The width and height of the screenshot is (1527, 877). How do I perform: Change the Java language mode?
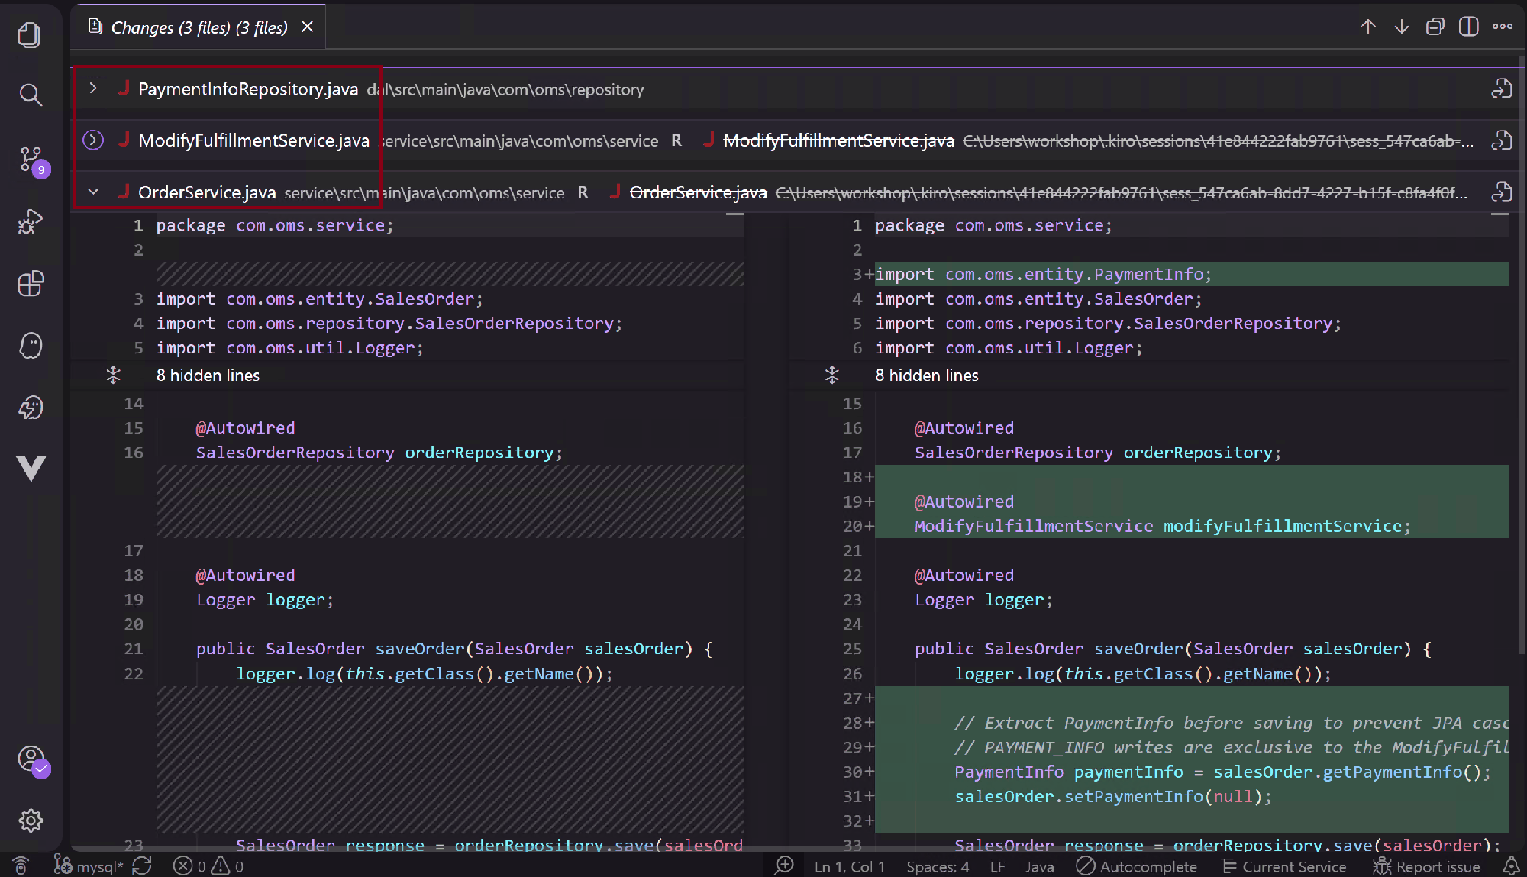pyautogui.click(x=1039, y=866)
